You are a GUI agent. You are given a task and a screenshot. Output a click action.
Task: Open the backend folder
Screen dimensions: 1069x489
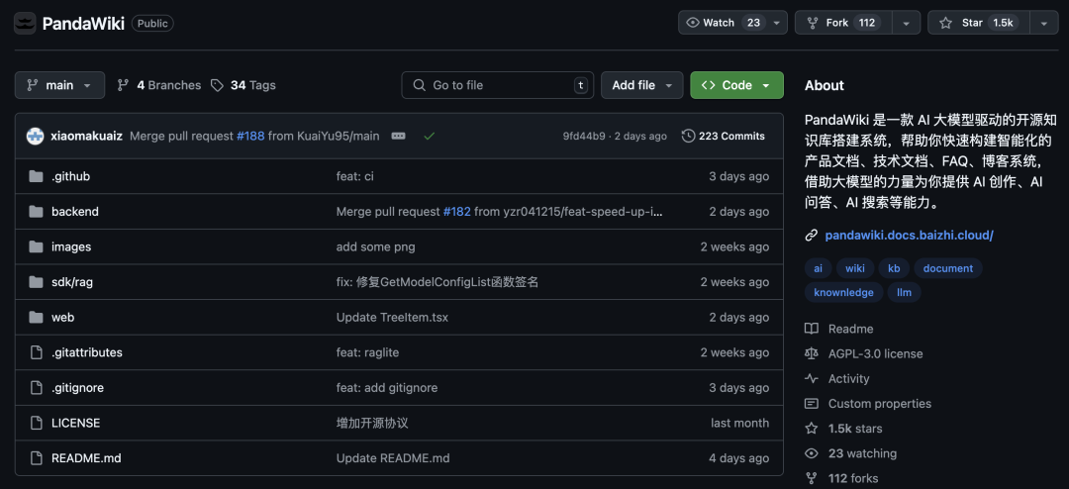click(75, 212)
